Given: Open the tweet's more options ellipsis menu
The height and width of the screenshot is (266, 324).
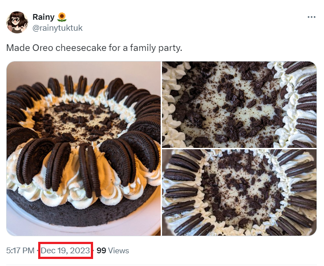Looking at the screenshot, I should click(312, 17).
